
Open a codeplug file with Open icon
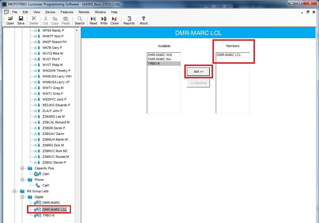click(10, 19)
